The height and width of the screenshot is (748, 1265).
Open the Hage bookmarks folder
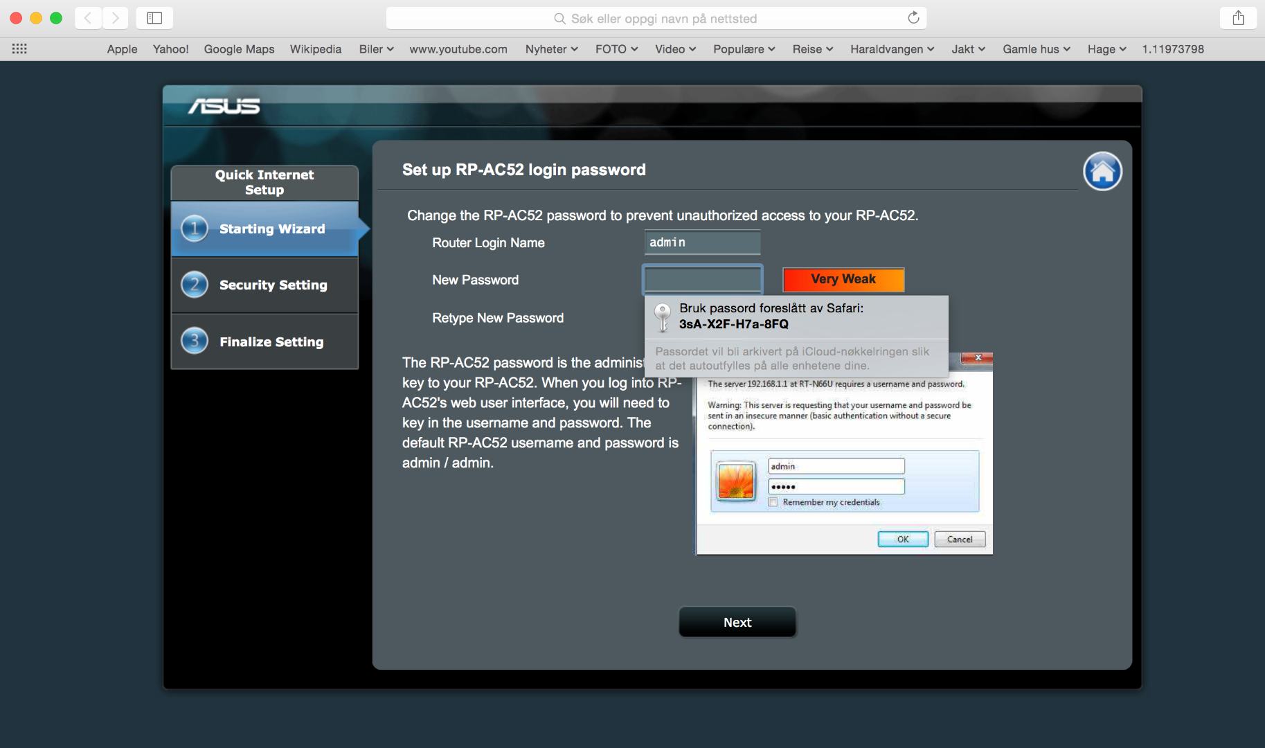(x=1107, y=49)
